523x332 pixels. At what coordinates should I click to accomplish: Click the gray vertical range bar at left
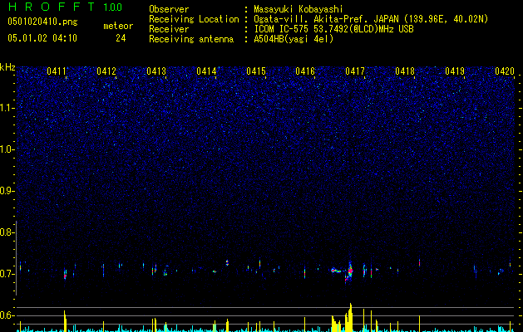[17, 258]
